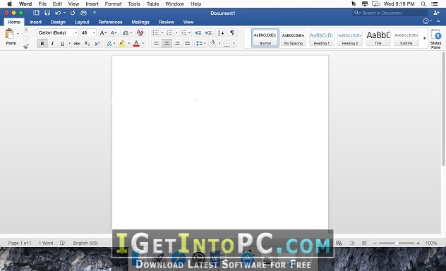Click the Paste button

pyautogui.click(x=11, y=37)
